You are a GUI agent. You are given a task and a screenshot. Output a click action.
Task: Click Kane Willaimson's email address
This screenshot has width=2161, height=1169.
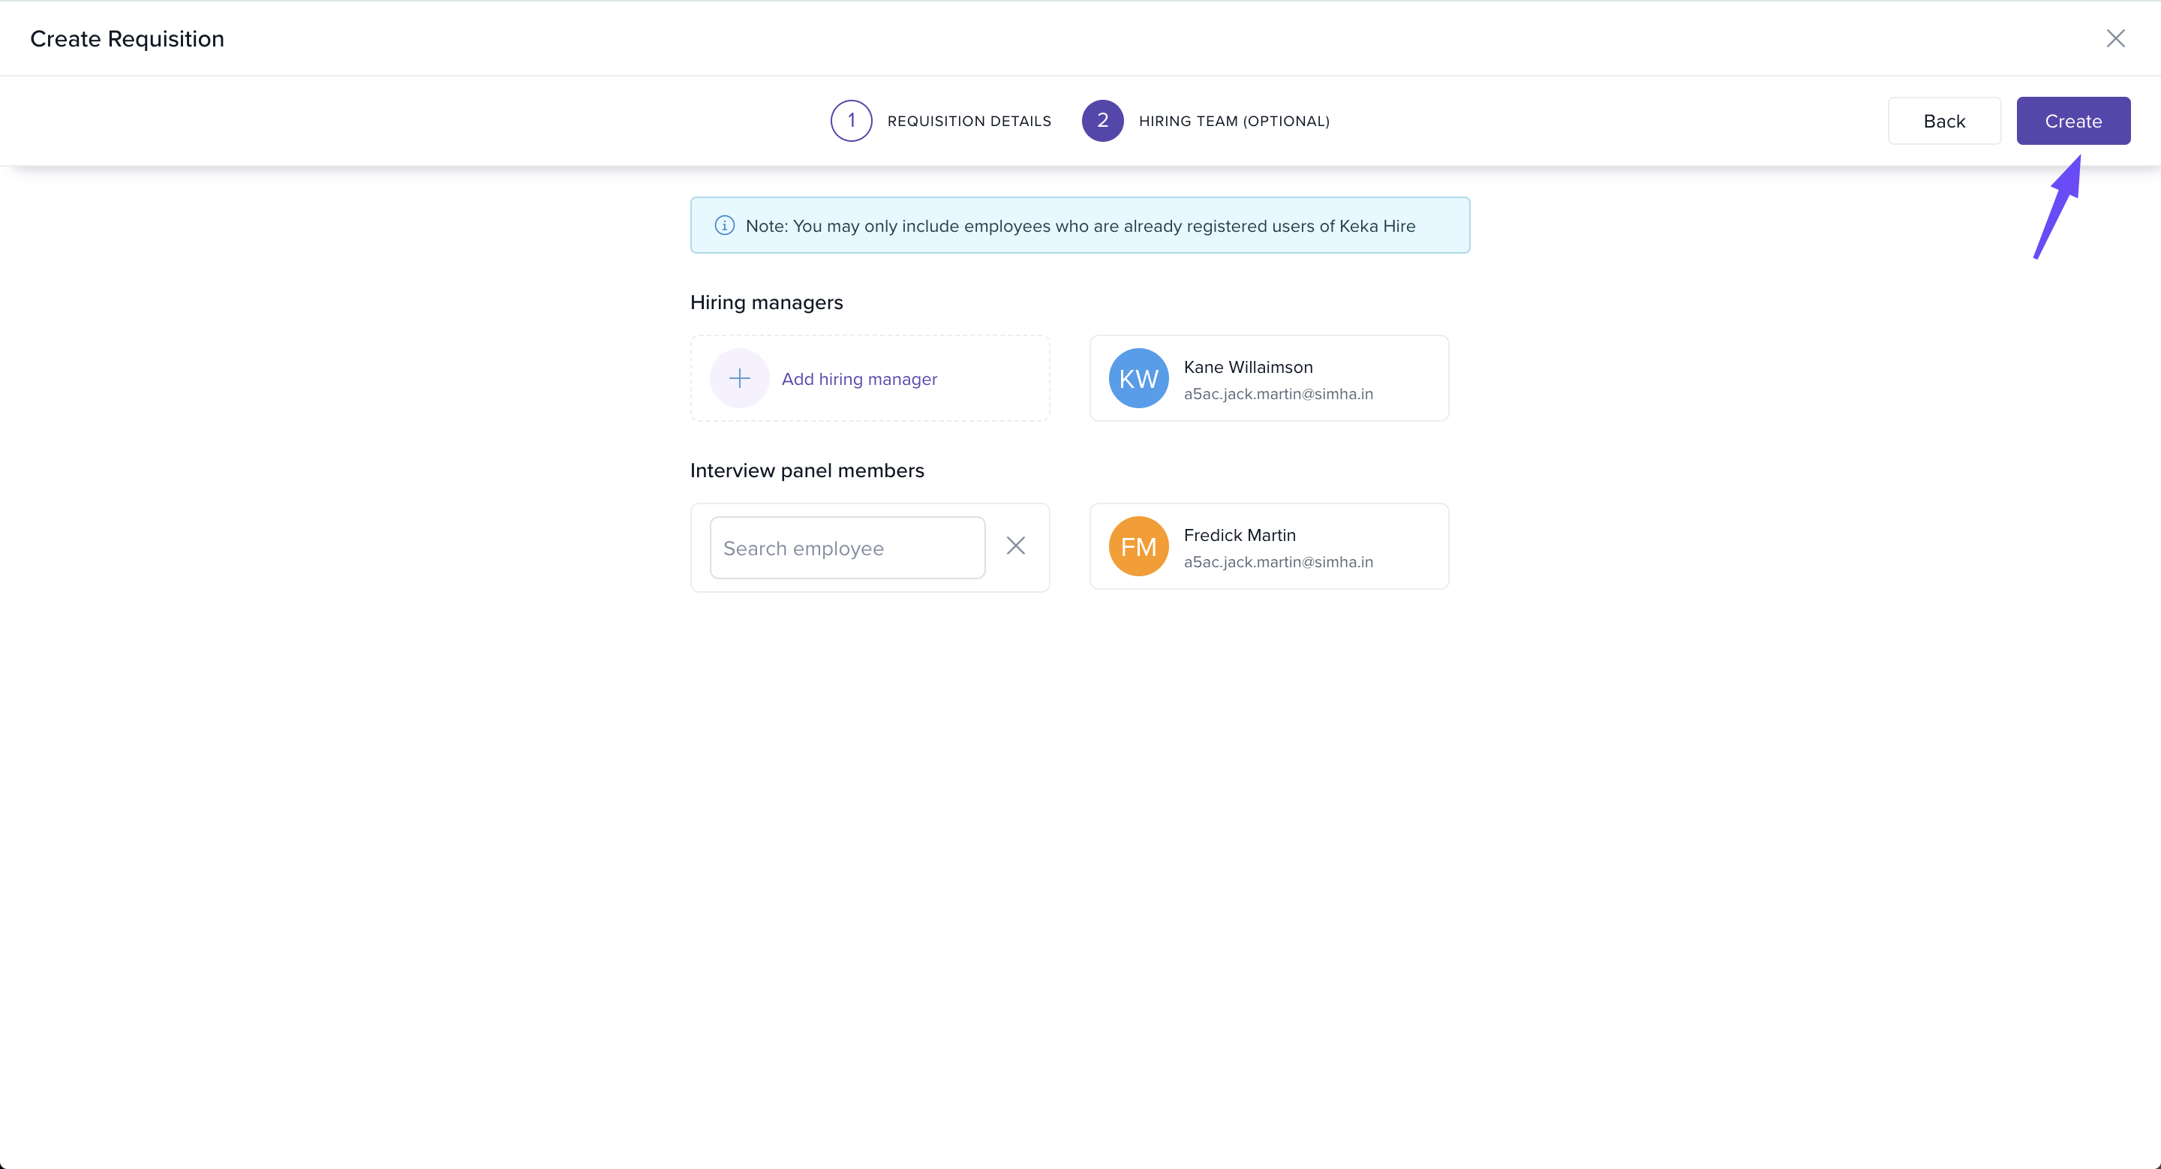tap(1278, 394)
